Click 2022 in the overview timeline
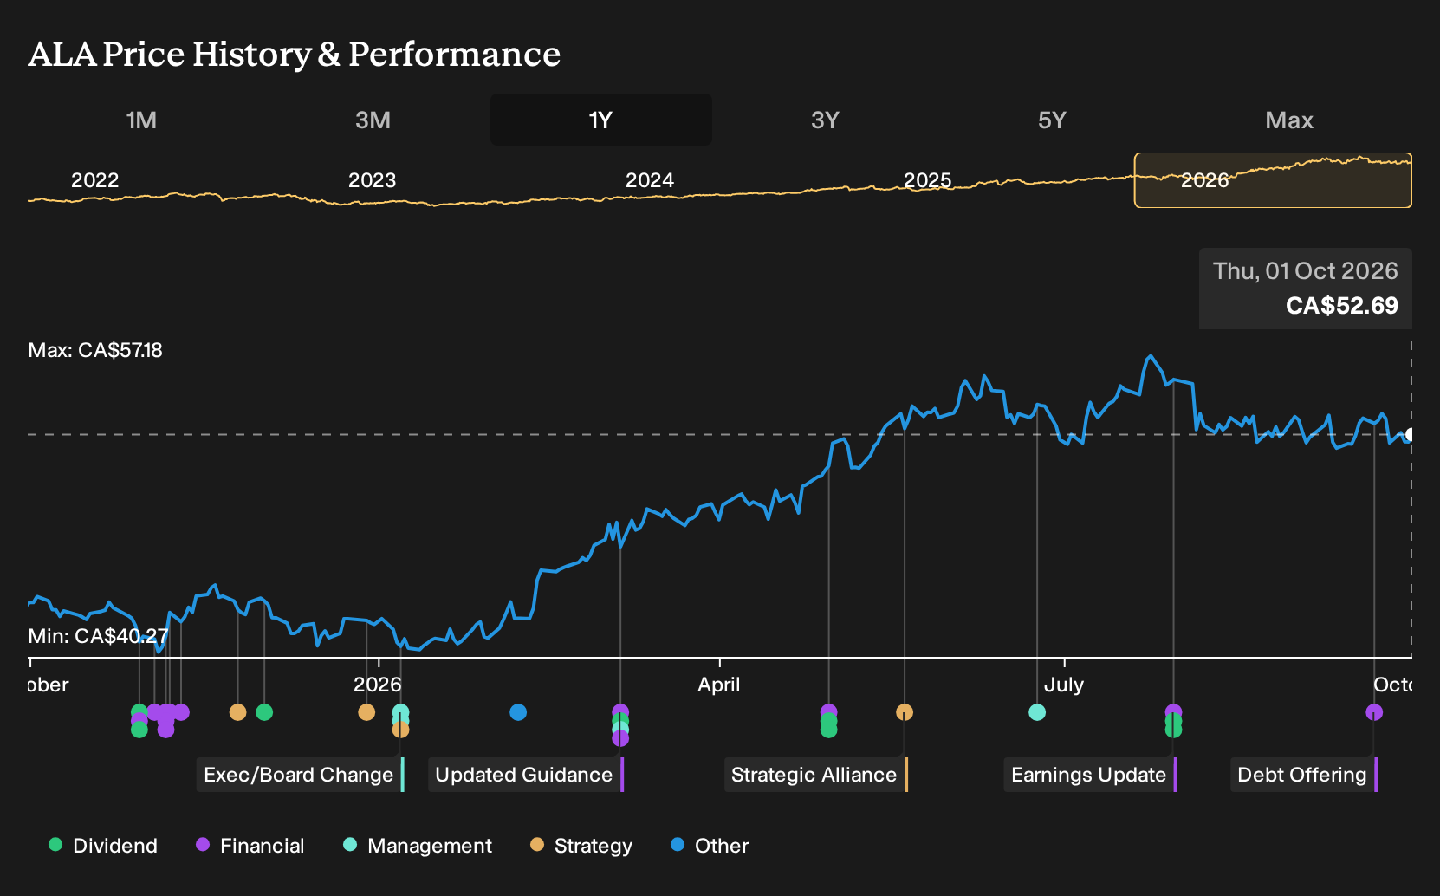This screenshot has height=896, width=1440. pyautogui.click(x=94, y=180)
